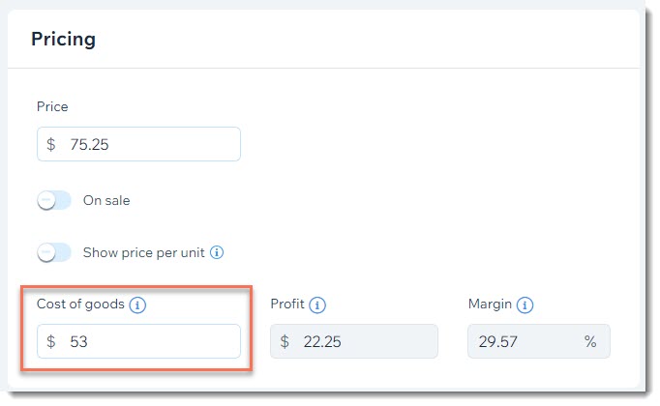Open the Profit info tooltip icon
The image size is (660, 406).
317,305
